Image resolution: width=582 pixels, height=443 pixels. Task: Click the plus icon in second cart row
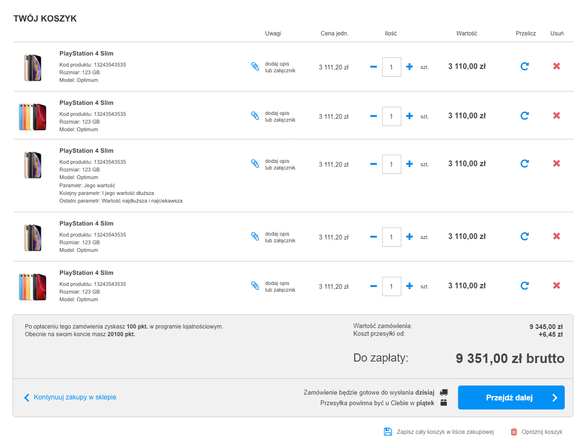tap(409, 116)
